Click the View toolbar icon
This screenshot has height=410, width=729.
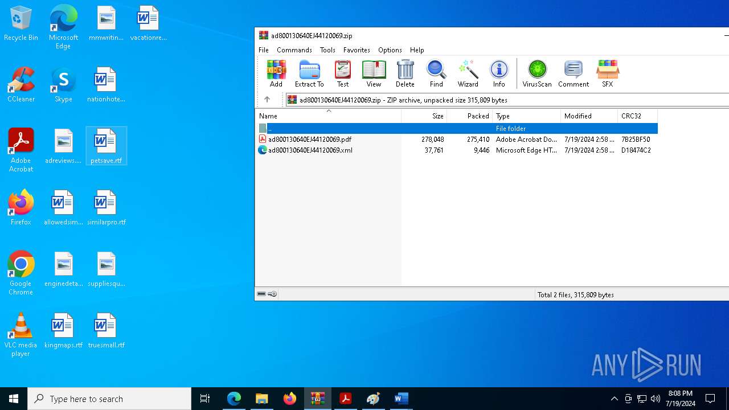click(x=374, y=73)
